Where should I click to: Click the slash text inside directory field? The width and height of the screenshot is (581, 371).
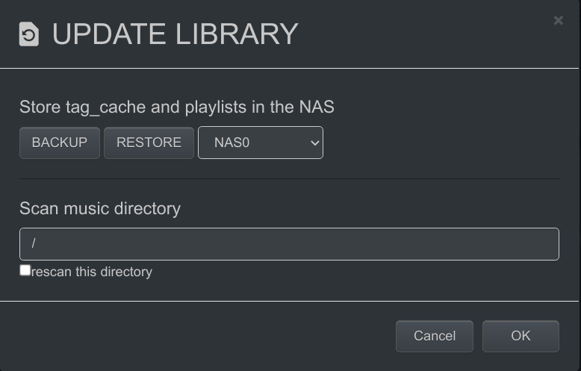(34, 243)
